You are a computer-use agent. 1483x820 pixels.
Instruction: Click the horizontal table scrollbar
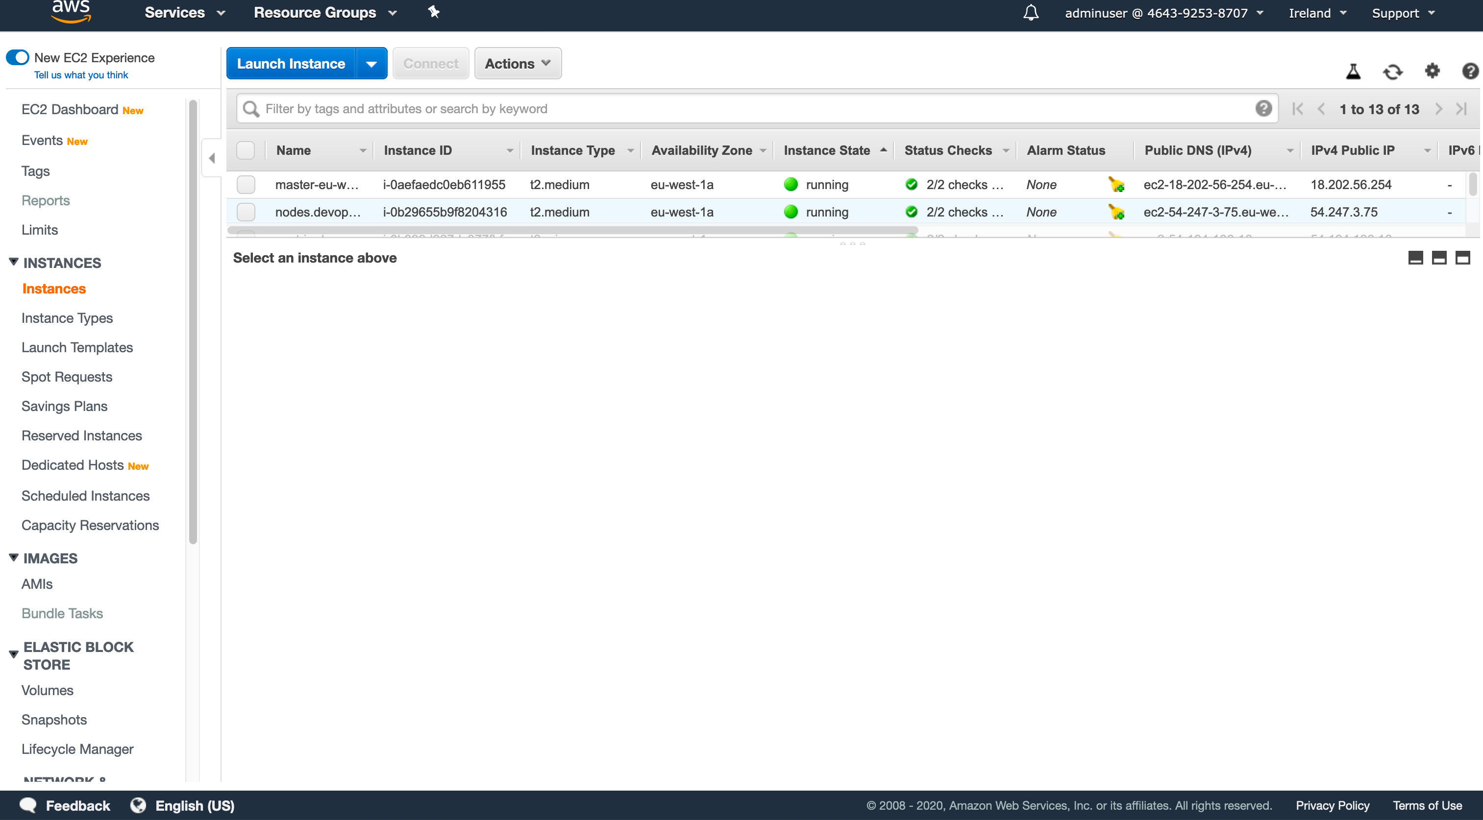click(572, 230)
